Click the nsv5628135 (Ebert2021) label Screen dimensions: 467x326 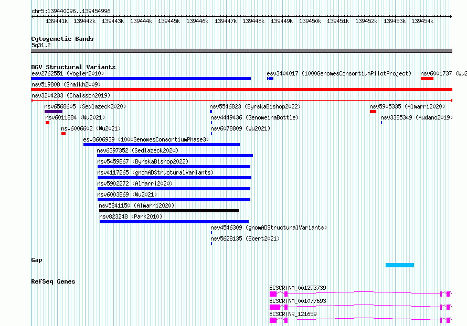(x=245, y=238)
